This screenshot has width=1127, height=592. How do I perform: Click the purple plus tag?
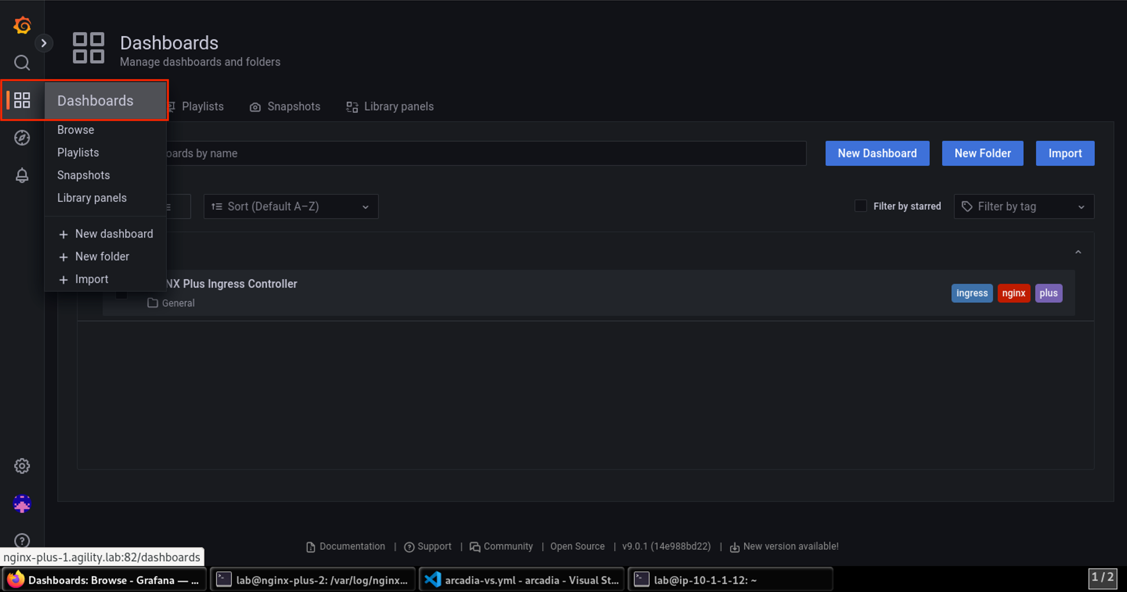[1048, 293]
